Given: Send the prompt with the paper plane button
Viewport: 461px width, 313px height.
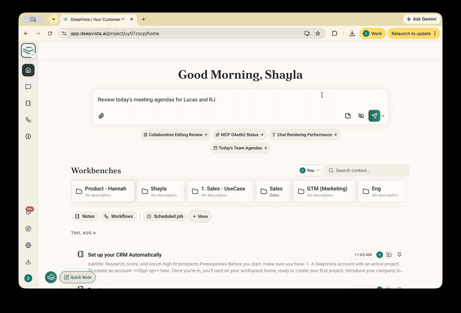Looking at the screenshot, I should click(x=374, y=116).
